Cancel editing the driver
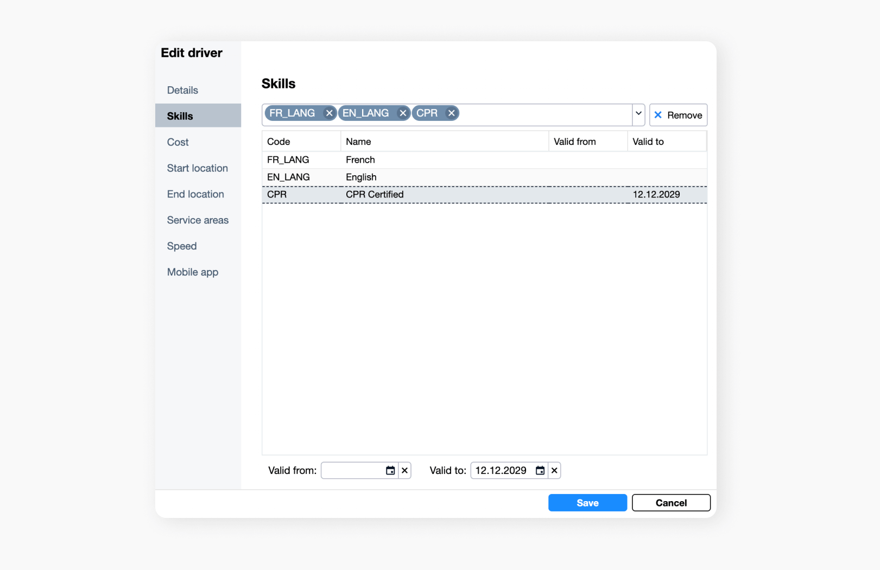 tap(671, 503)
